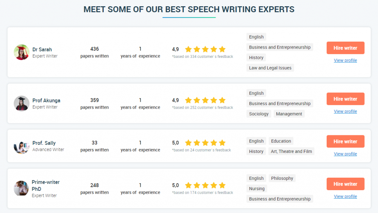Hire Prof. Sally as writer
The width and height of the screenshot is (378, 213).
pos(345,142)
